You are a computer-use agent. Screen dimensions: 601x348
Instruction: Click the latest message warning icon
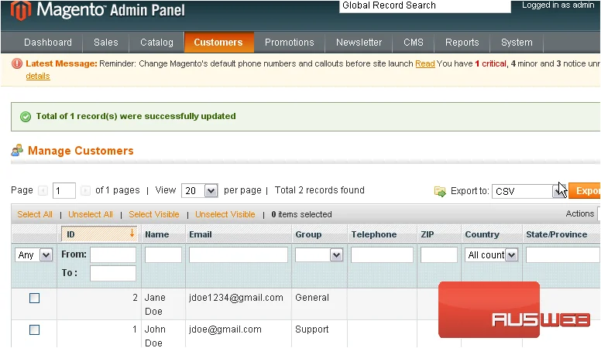[17, 63]
